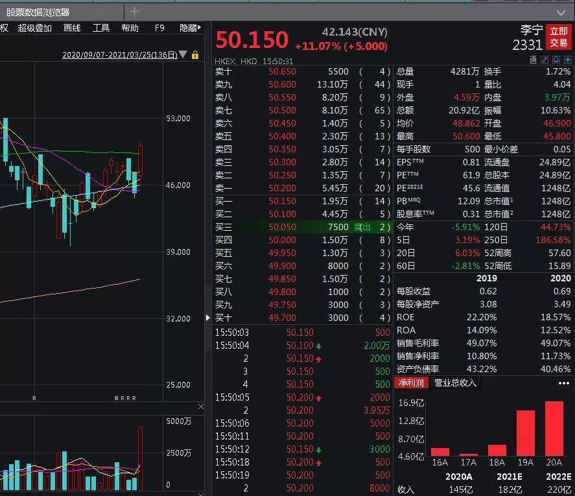
Task: Select the 买一 bid row at 50.150
Action: tap(302, 201)
